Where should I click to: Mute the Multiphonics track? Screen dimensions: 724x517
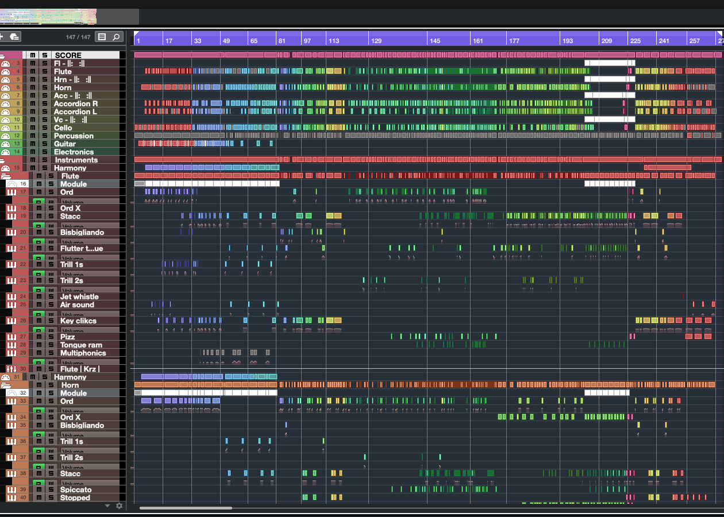(x=40, y=353)
